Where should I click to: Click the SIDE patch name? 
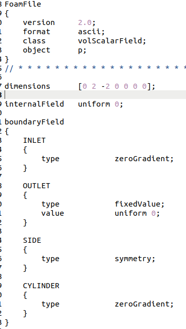(32, 240)
